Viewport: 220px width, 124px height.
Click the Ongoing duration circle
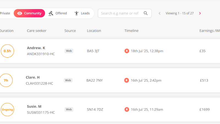7,109
